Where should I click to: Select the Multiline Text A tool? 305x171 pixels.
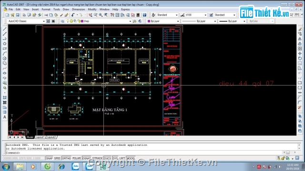[5, 117]
